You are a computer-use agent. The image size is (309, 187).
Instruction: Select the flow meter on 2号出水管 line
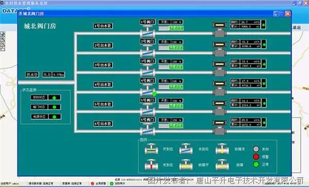(219, 49)
